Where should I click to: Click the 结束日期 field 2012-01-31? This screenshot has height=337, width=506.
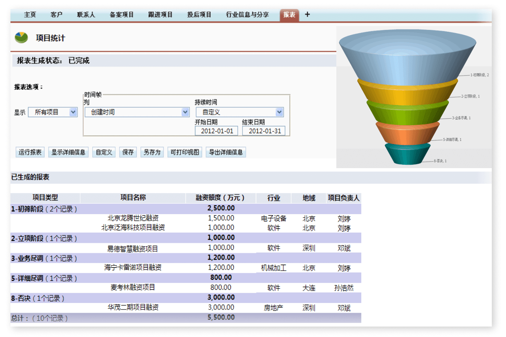point(264,131)
